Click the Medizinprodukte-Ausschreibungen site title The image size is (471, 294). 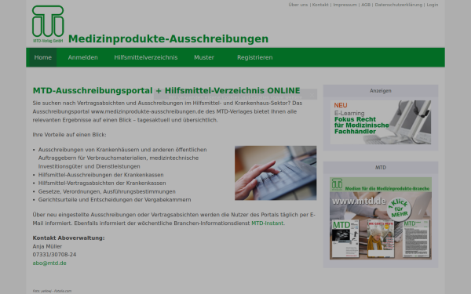[x=168, y=39]
